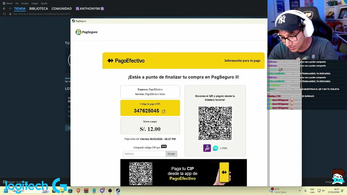Click the PagSeguro window title bar text
Image resolution: width=347 pixels, height=195 pixels.
click(81, 21)
